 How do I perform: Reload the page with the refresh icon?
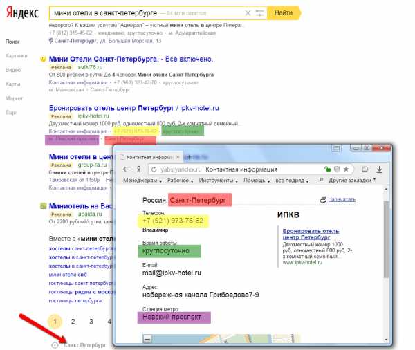point(154,169)
